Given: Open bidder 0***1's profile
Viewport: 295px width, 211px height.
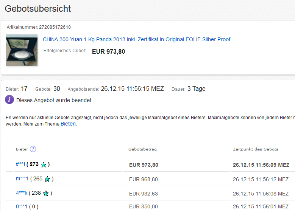Looking at the screenshot, I should (x=22, y=206).
